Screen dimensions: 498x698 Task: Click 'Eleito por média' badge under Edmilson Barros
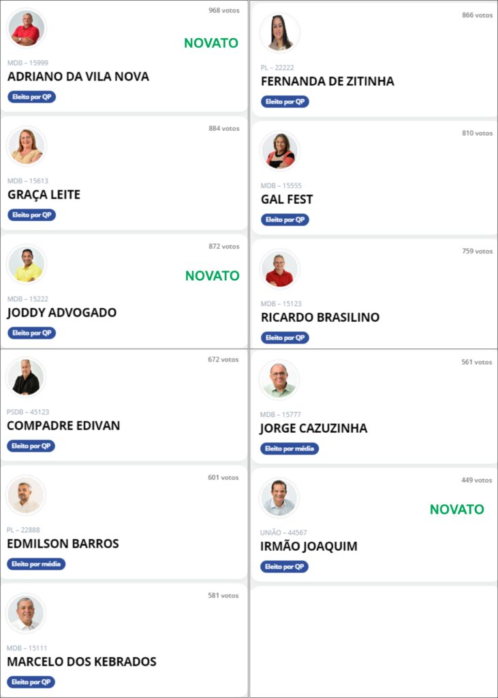tap(36, 564)
